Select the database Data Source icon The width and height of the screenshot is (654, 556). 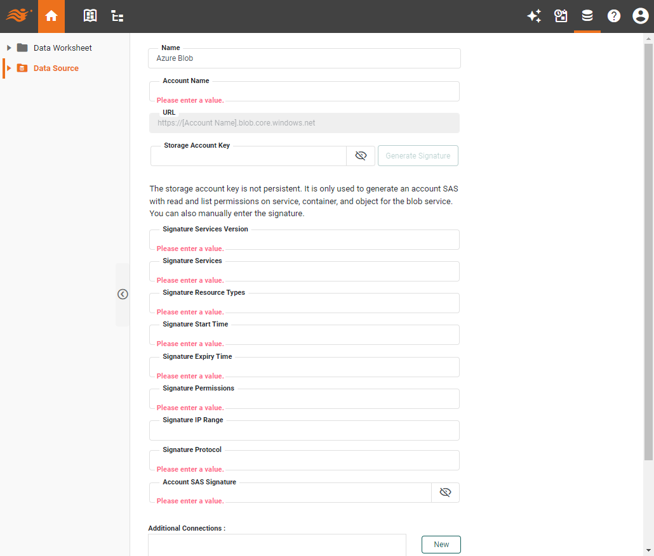click(x=587, y=16)
